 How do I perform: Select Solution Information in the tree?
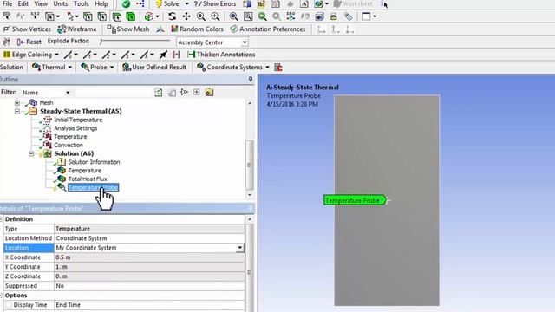coord(94,162)
